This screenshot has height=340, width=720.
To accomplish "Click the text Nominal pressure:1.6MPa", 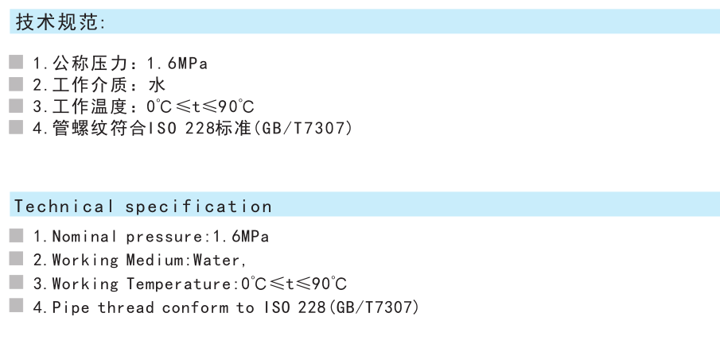I will click(x=161, y=237).
